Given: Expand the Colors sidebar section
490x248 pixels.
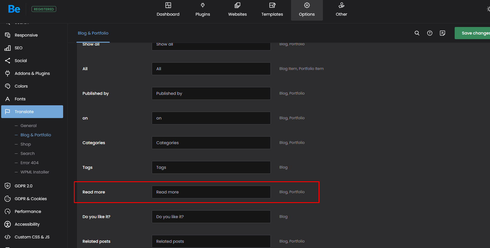Looking at the screenshot, I should [21, 86].
